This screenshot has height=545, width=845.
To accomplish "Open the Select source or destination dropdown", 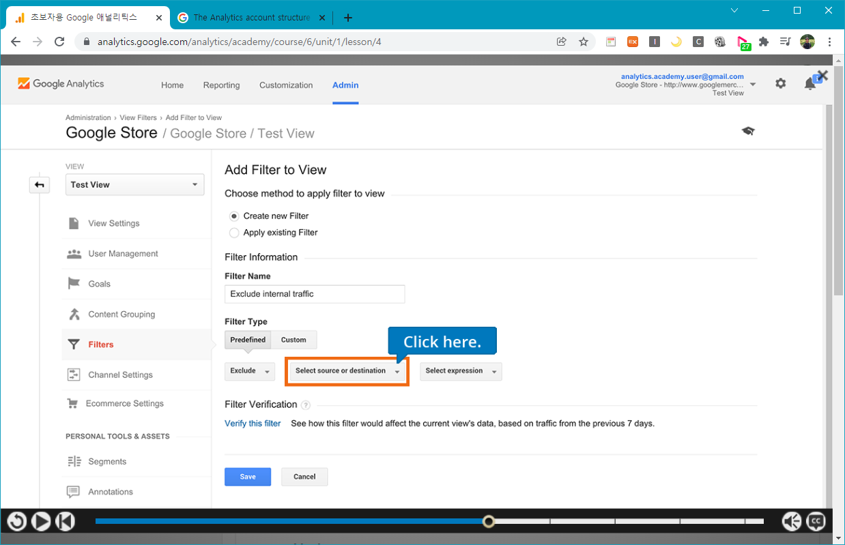I will (x=347, y=371).
